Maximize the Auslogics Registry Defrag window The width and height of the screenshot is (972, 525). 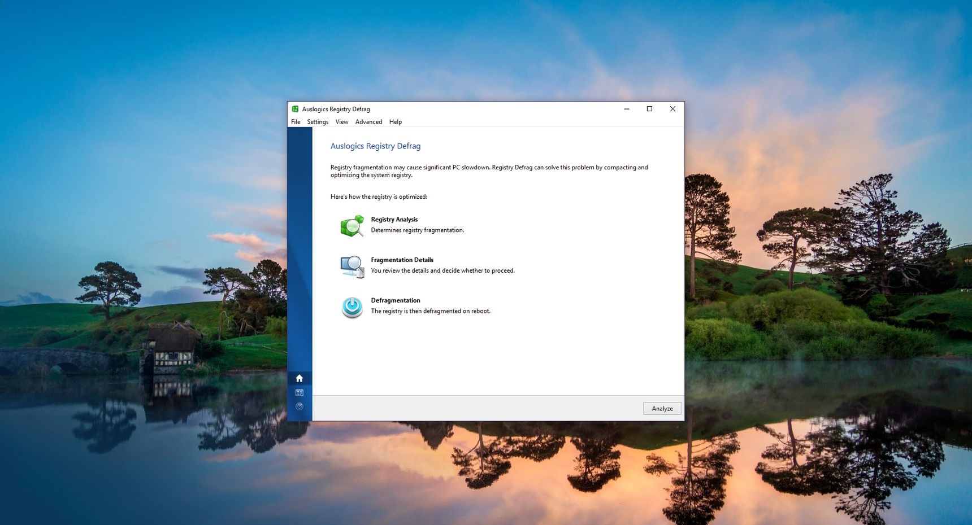tap(649, 109)
